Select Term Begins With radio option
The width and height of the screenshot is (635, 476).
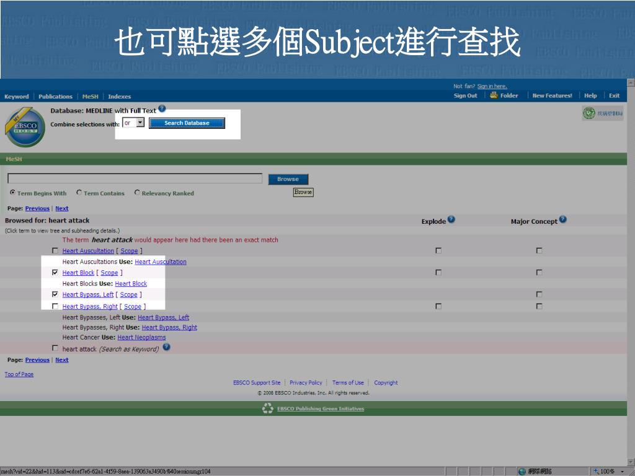[12, 193]
